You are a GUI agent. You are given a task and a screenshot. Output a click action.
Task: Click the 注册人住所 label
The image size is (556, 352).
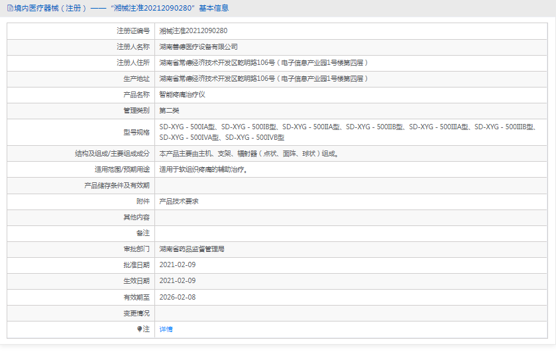coord(133,63)
